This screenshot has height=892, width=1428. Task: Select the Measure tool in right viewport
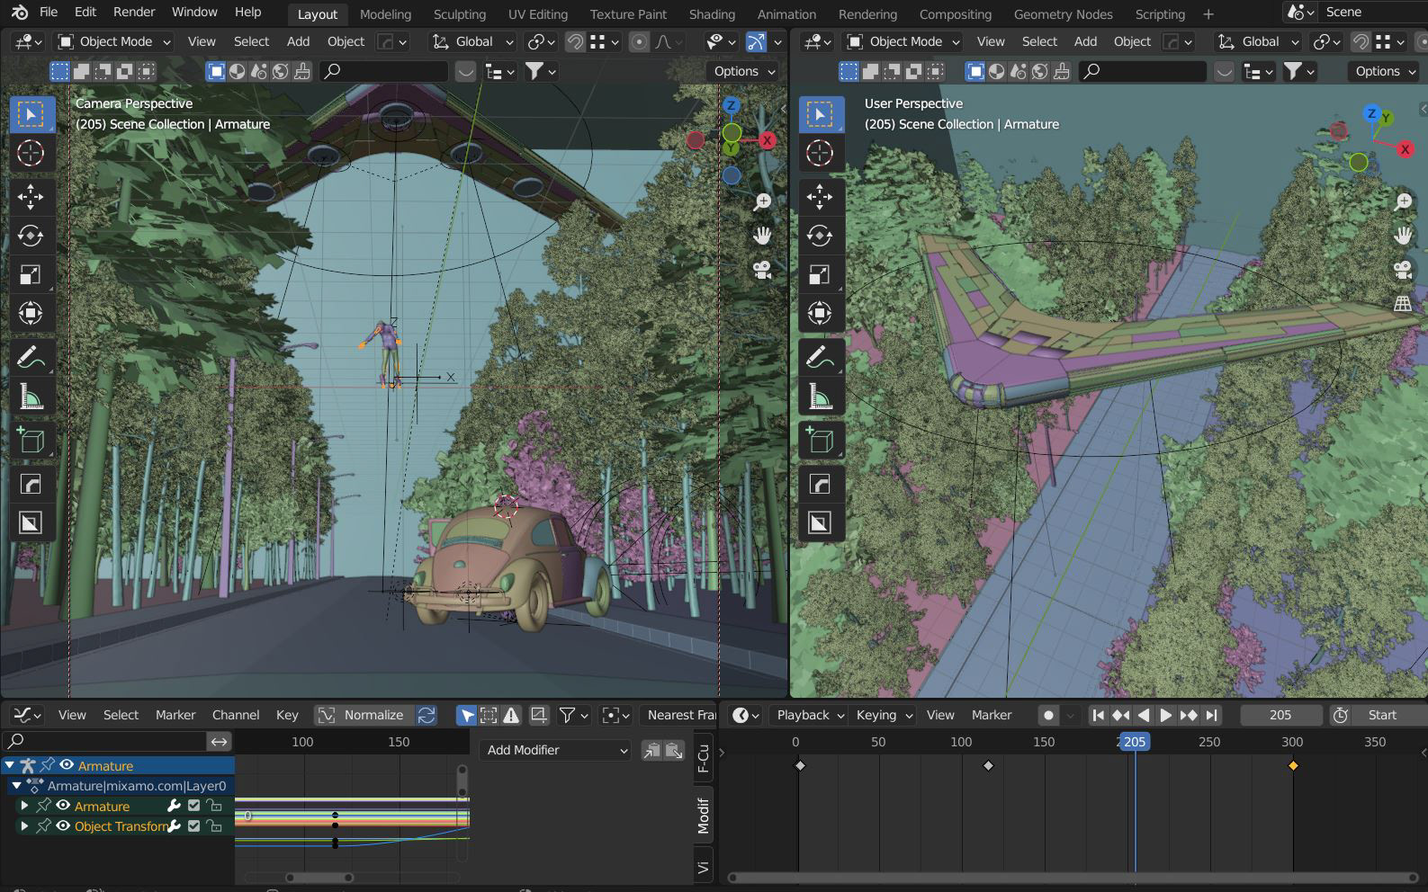coord(820,396)
